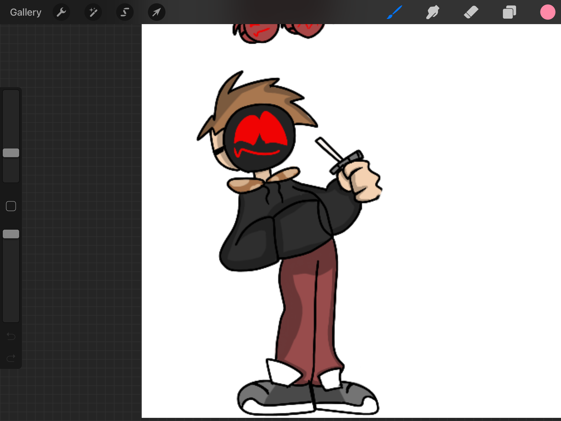This screenshot has width=561, height=421.
Task: Tap the square Modify button in sidebar
Action: (11, 206)
